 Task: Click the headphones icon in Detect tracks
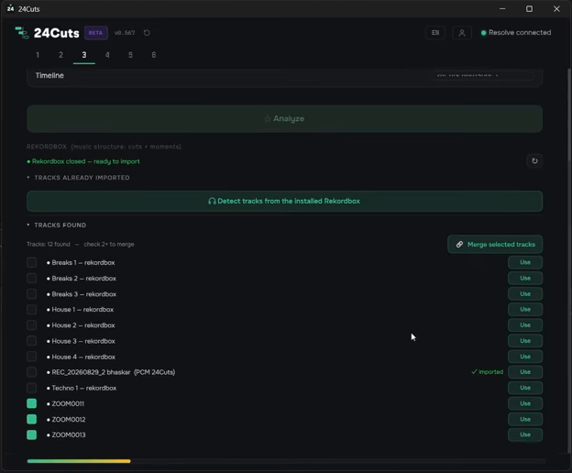coord(212,202)
